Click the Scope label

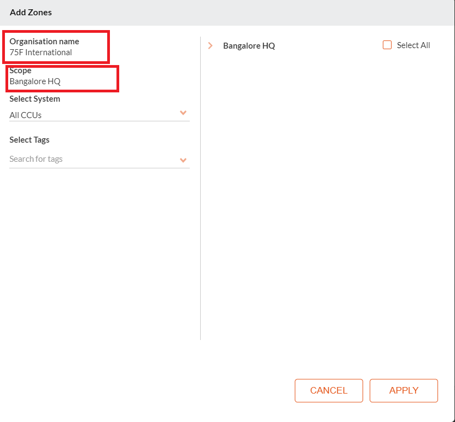click(20, 71)
